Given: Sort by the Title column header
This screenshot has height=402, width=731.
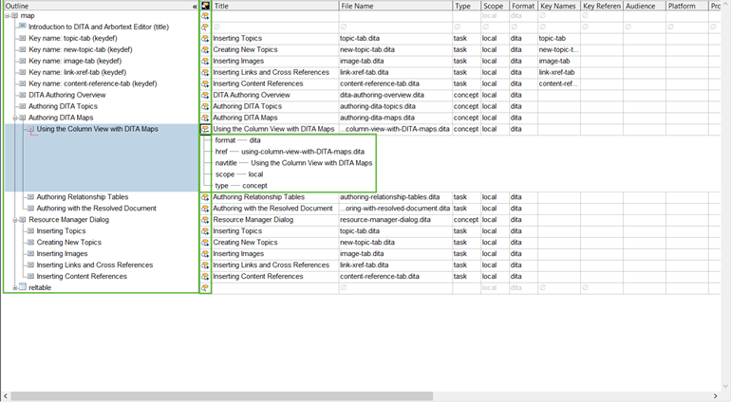Looking at the screenshot, I should pos(275,6).
